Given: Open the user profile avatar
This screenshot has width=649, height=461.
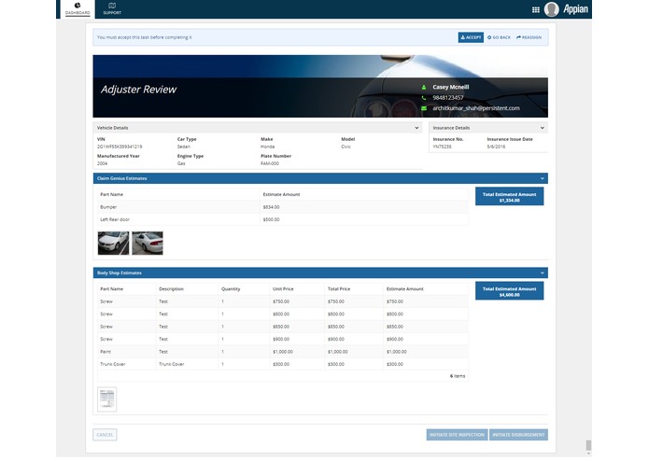Looking at the screenshot, I should pos(551,9).
